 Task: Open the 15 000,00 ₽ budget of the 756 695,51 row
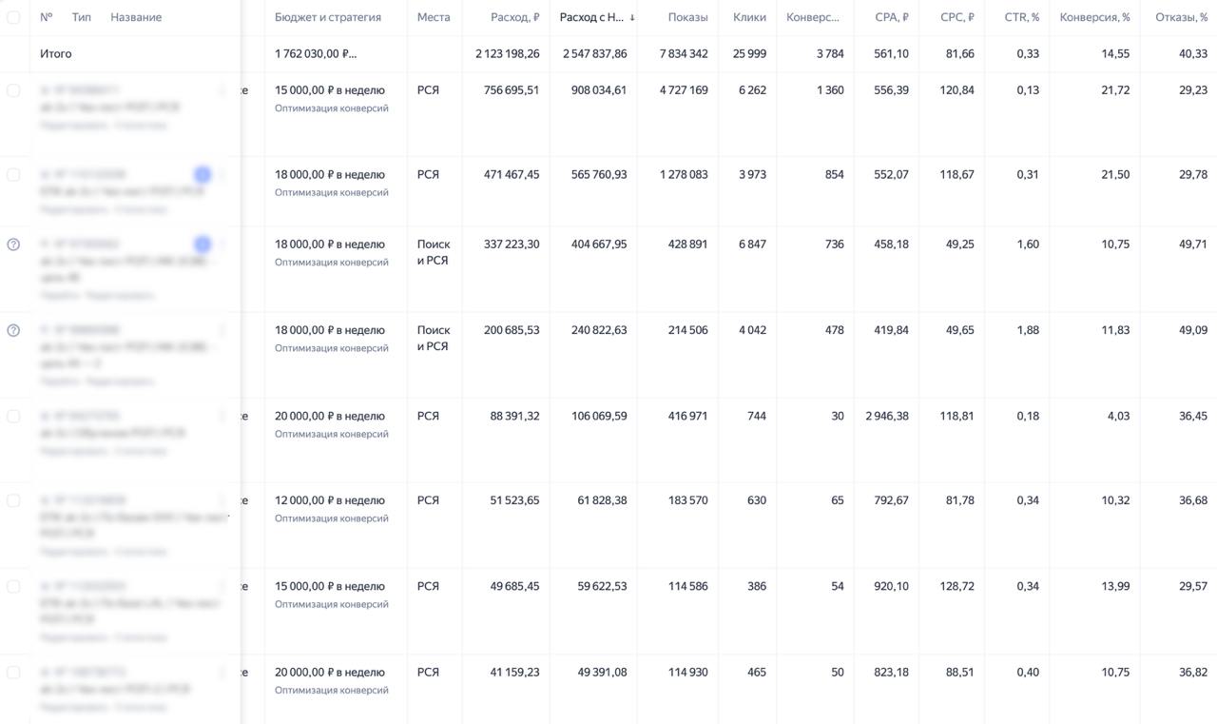click(330, 90)
